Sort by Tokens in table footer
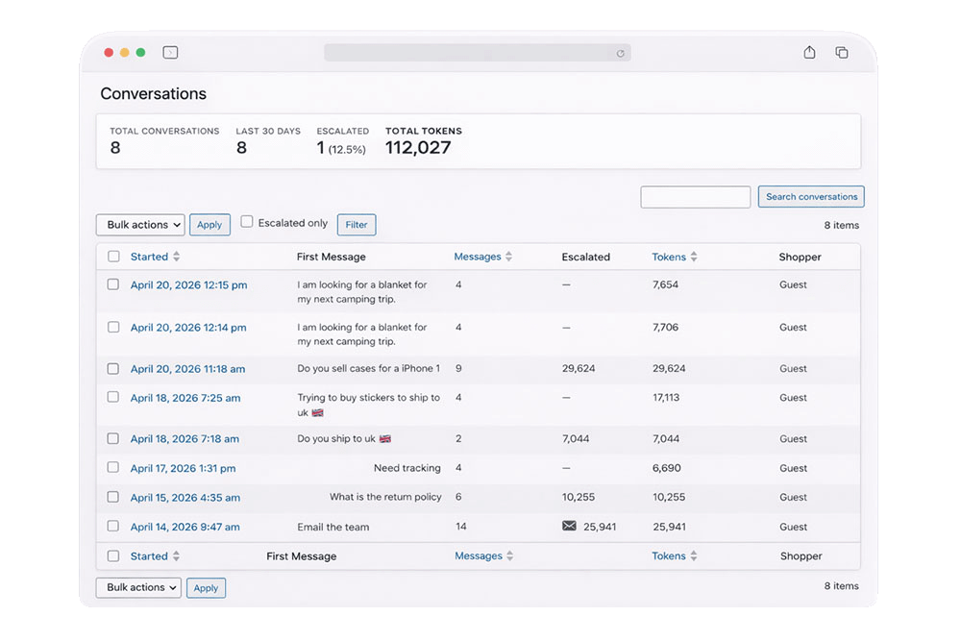Image resolution: width=961 pixels, height=641 pixels. (669, 555)
